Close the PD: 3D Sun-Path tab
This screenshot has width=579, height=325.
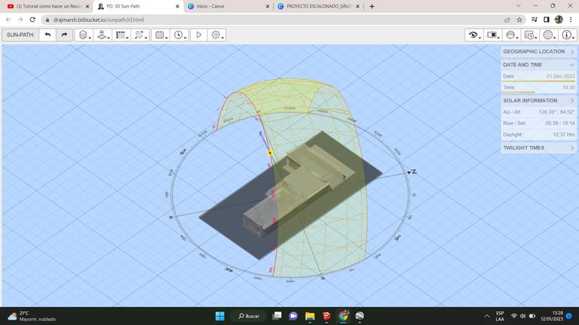177,6
